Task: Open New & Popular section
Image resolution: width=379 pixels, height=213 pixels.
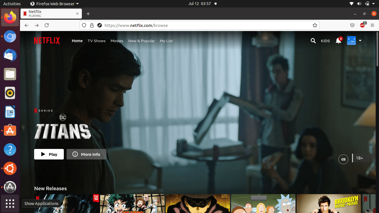Action: click(142, 41)
